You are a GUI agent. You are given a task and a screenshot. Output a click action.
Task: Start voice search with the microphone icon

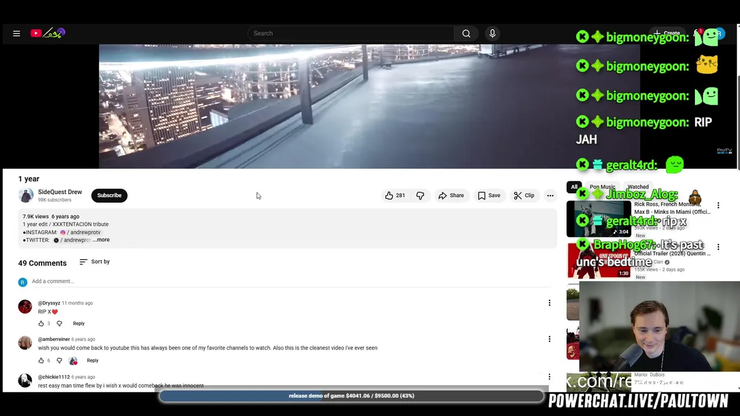coord(493,34)
